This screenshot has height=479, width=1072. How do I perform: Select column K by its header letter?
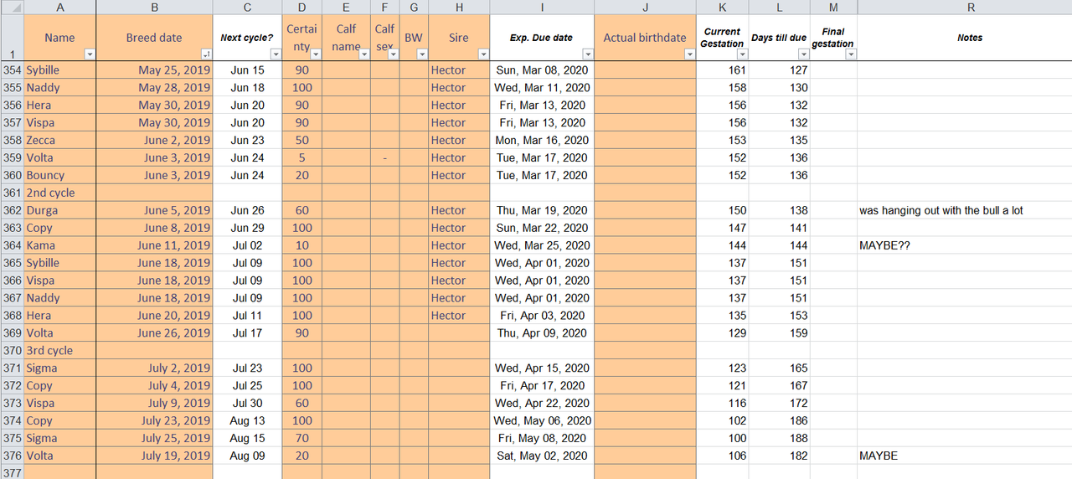tap(722, 8)
